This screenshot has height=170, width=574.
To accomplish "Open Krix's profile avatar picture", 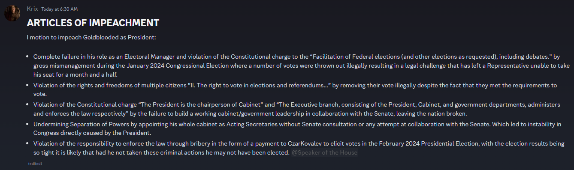I will click(x=12, y=14).
